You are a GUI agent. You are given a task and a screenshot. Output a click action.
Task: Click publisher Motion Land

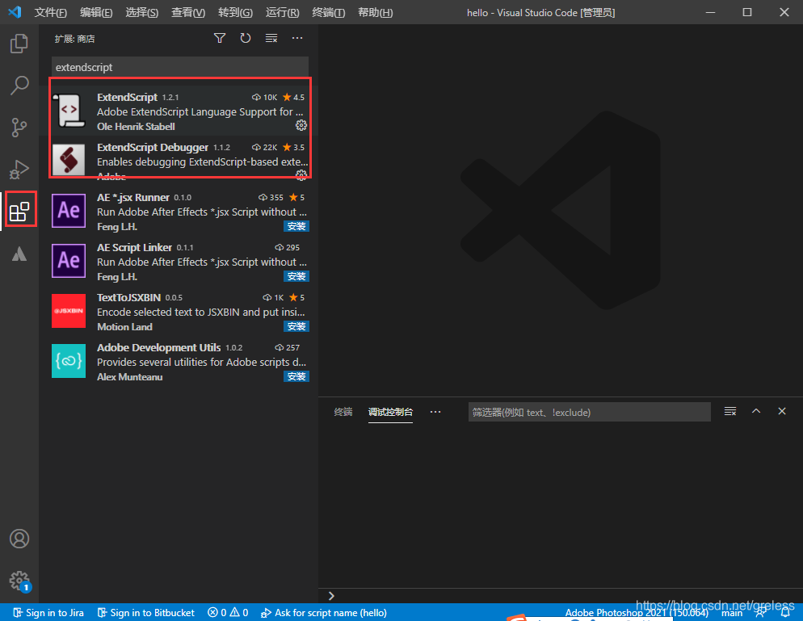tap(124, 327)
